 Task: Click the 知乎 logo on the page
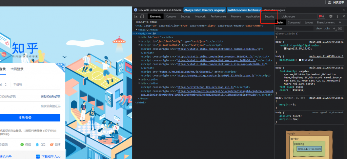pos(25,49)
